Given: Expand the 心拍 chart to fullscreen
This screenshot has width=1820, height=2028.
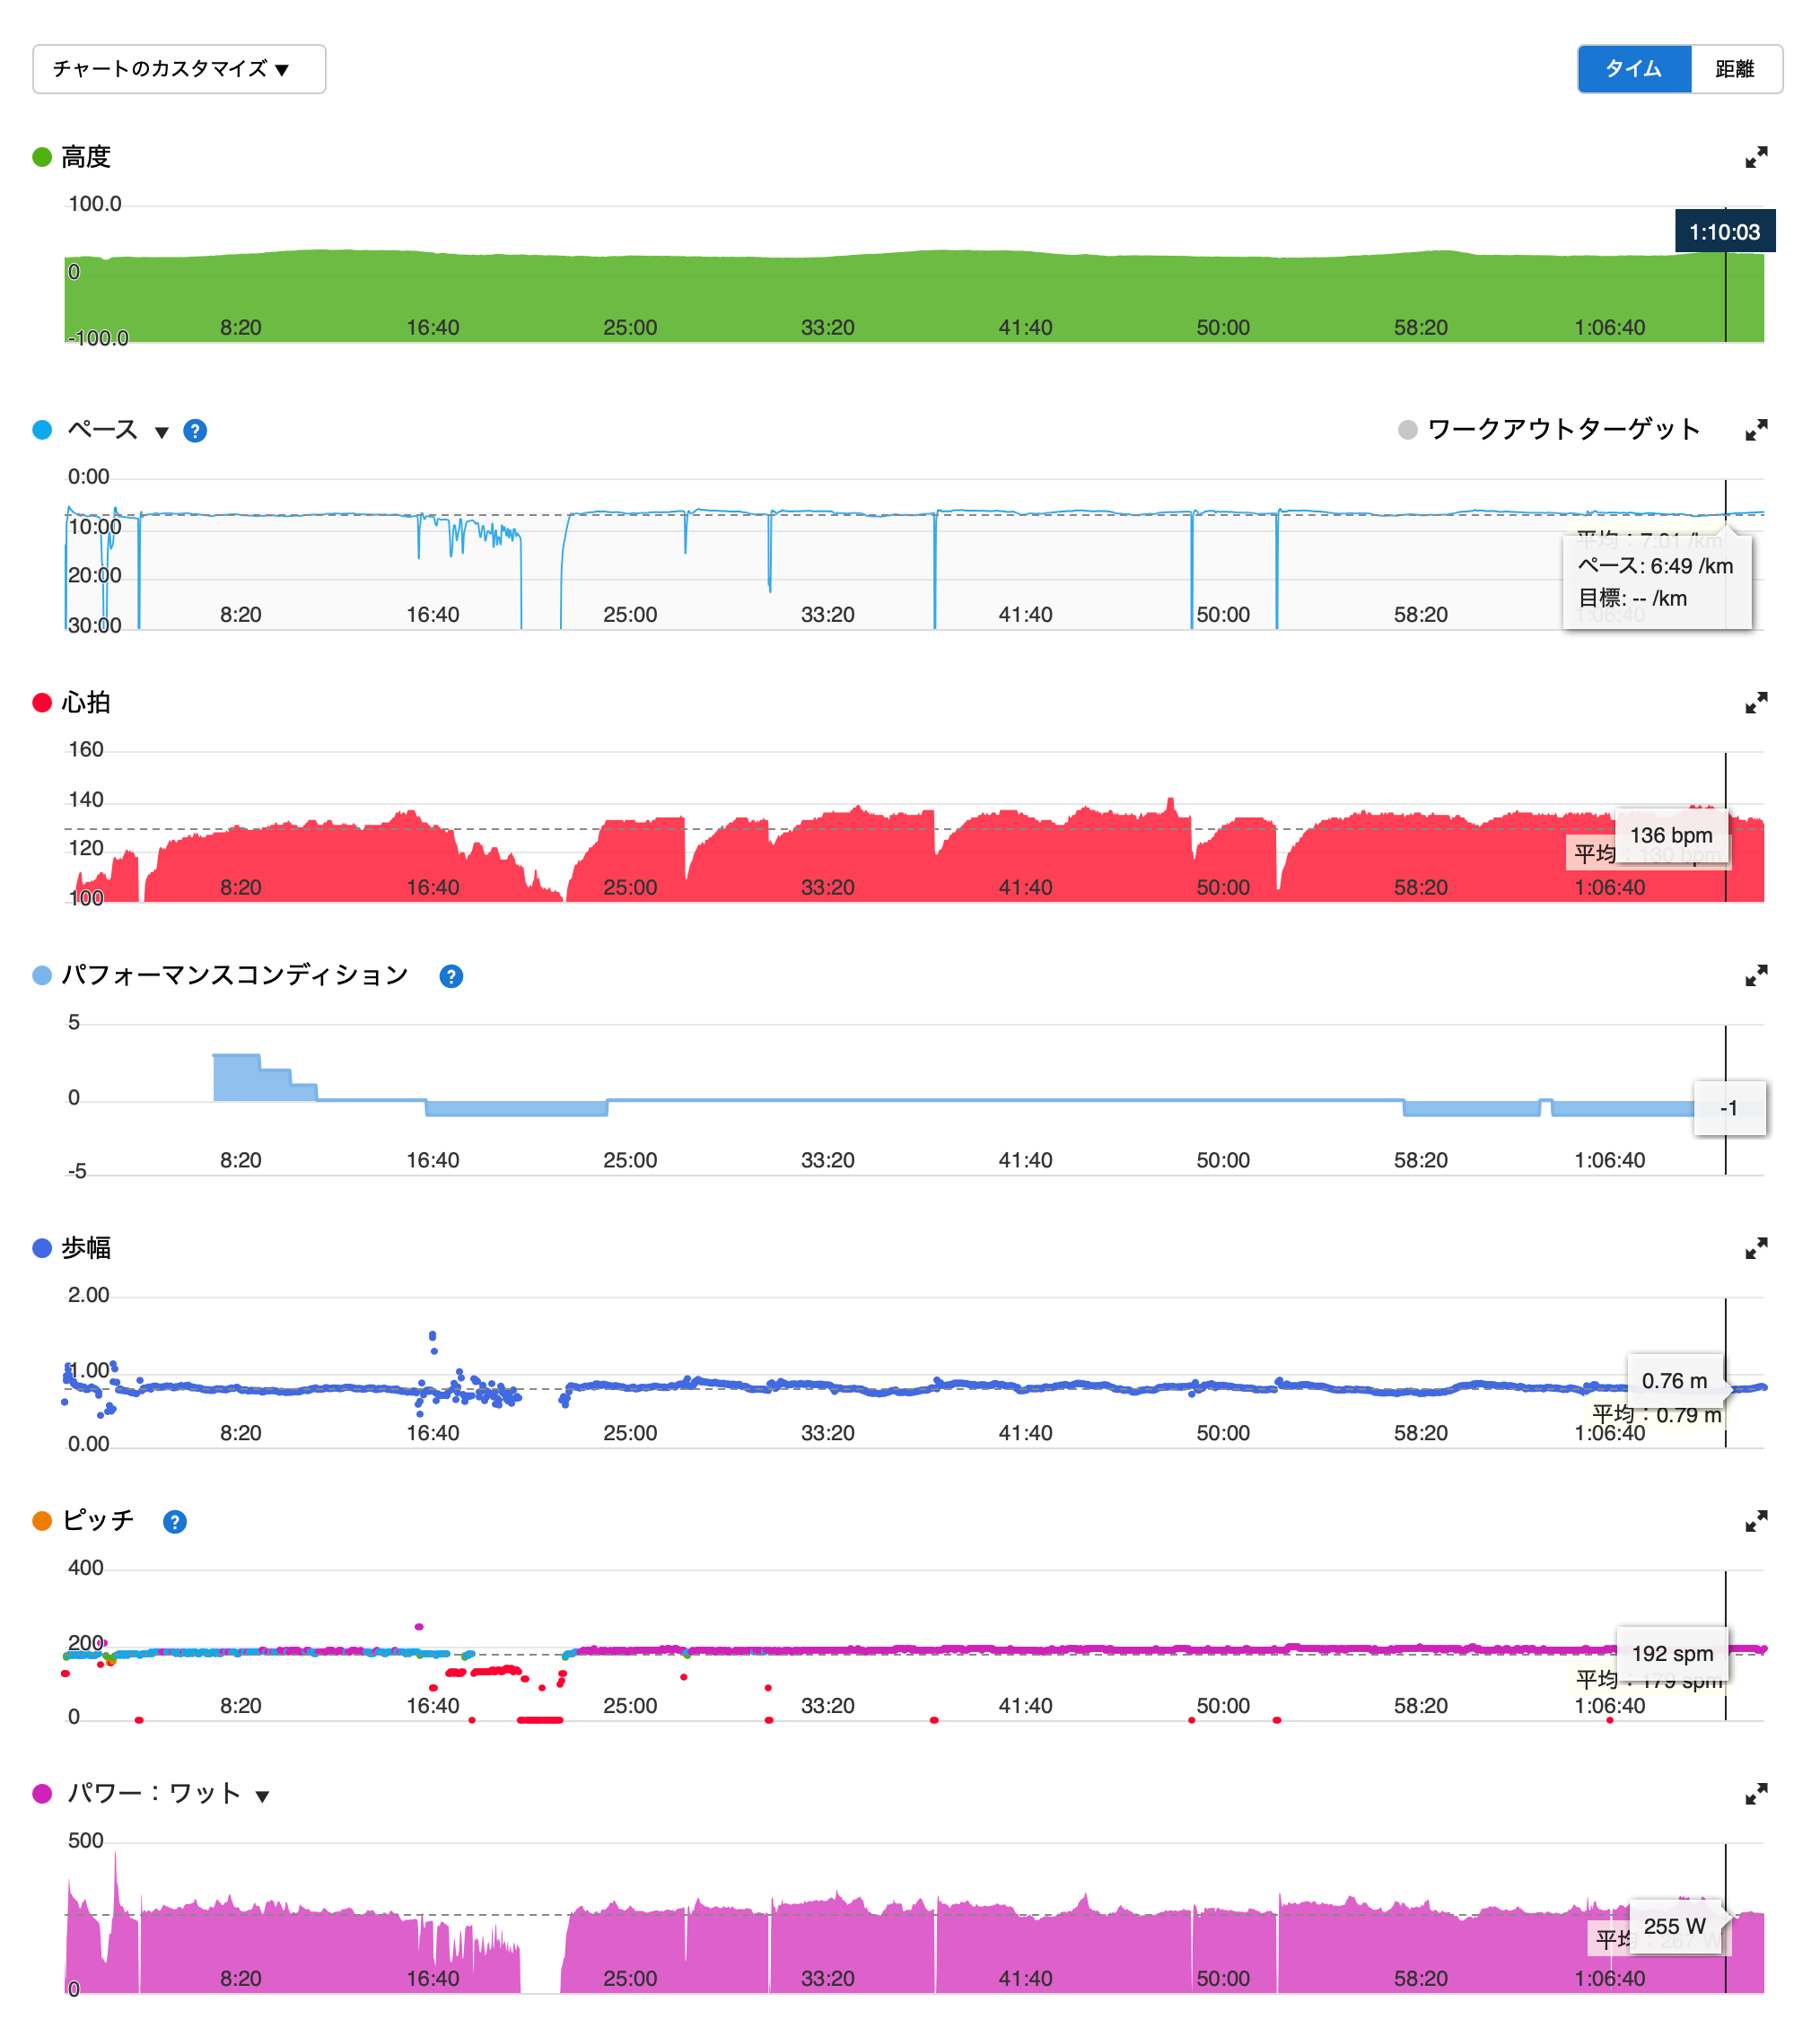Looking at the screenshot, I should click(1757, 703).
